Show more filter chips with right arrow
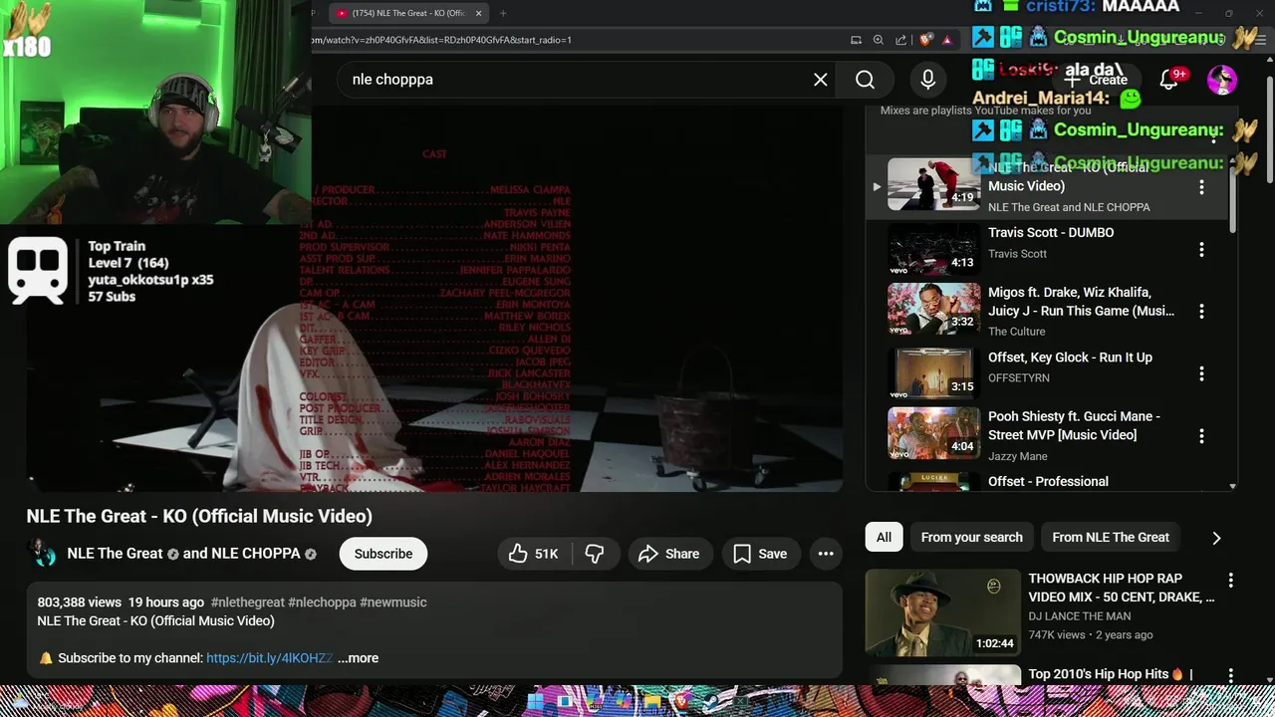 pos(1216,538)
